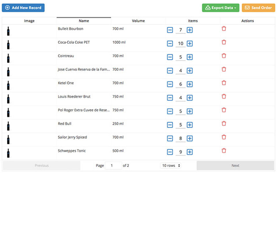Open the 10 rows page-size selector

[x=171, y=165]
